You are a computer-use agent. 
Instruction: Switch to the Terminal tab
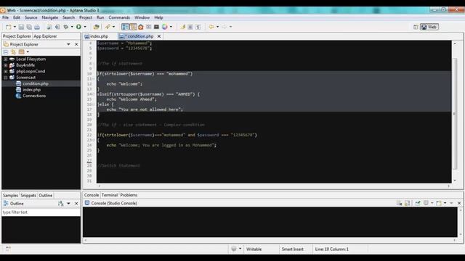(x=110, y=195)
